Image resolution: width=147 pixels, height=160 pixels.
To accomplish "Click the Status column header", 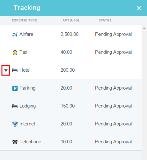I will [x=105, y=20].
